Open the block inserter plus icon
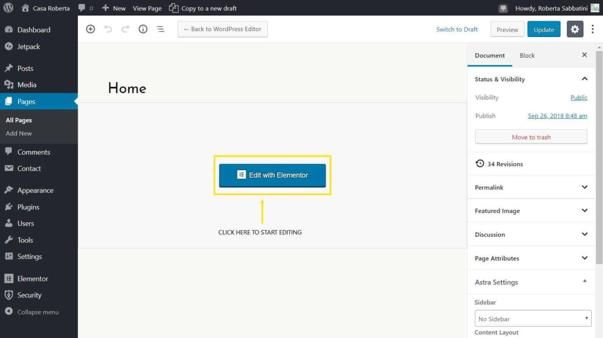 click(x=90, y=29)
